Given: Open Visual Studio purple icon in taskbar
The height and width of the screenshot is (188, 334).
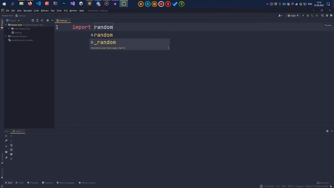Looking at the screenshot, I should (73, 4).
